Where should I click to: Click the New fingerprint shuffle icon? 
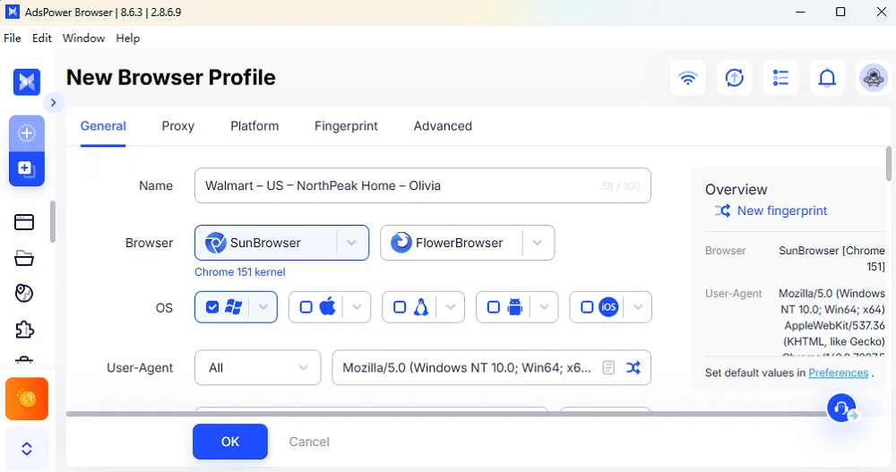pyautogui.click(x=722, y=210)
